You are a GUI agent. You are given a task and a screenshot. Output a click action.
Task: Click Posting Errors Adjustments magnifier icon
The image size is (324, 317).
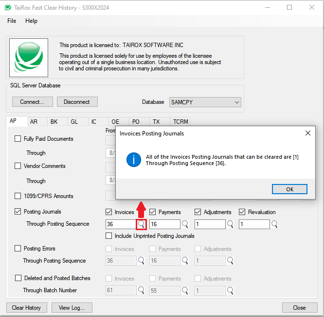(230, 261)
